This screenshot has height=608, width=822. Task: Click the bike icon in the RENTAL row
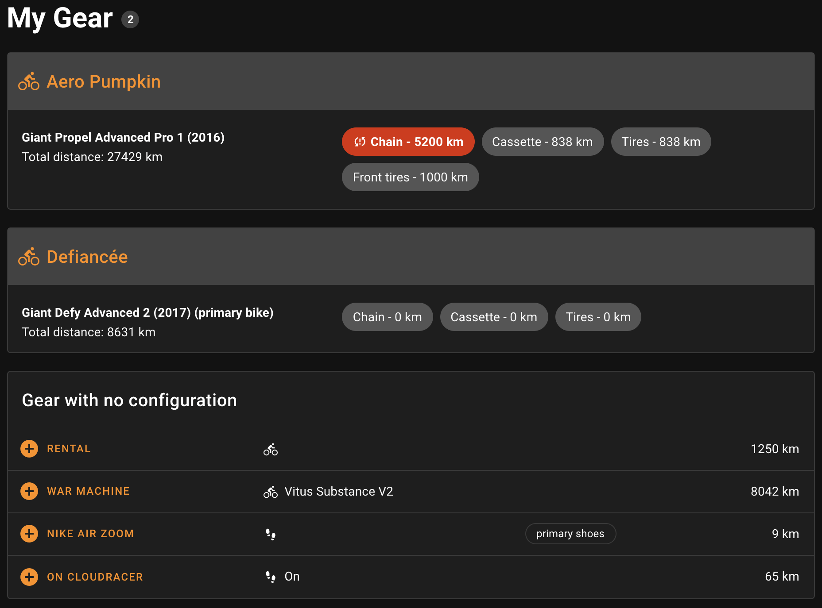(x=271, y=449)
